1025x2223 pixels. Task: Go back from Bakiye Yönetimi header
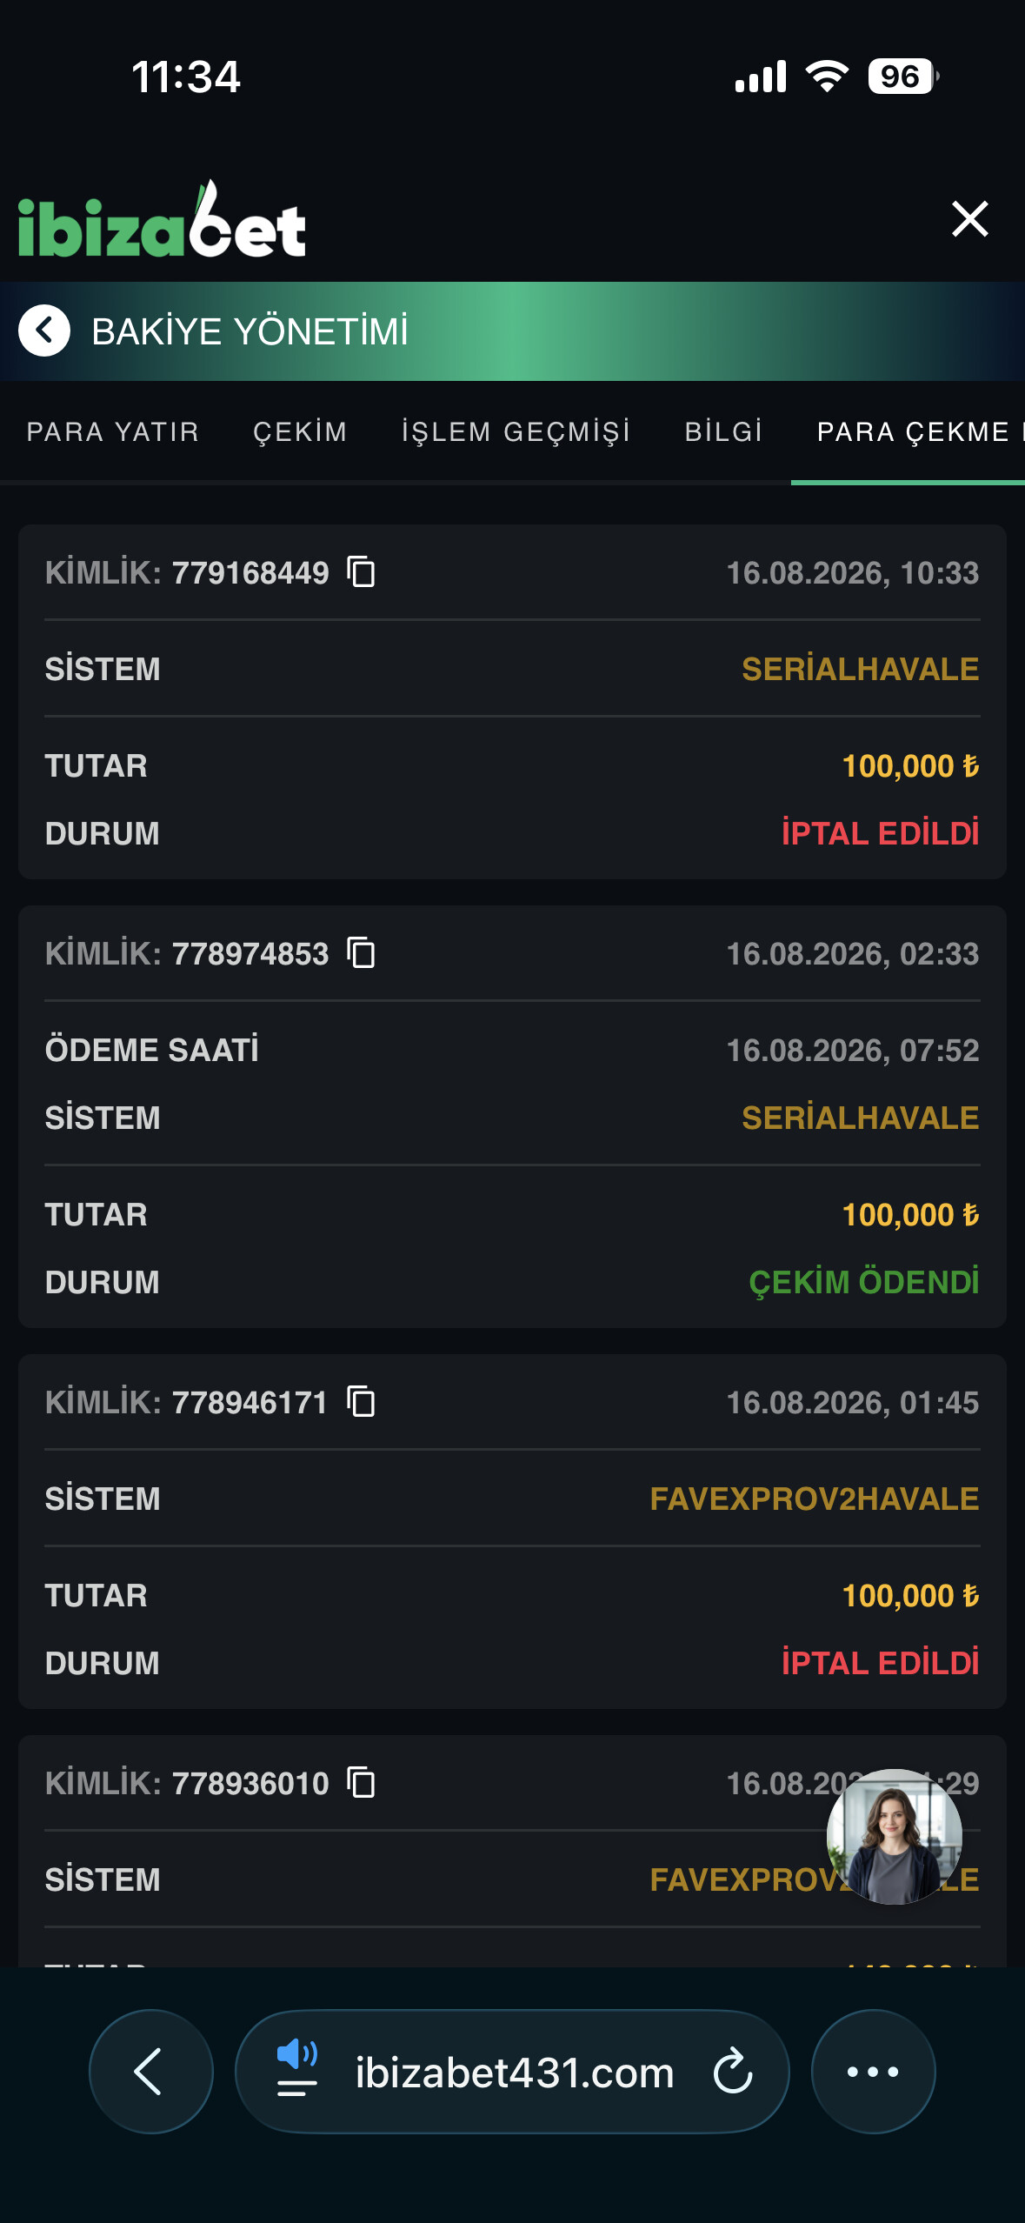[44, 330]
